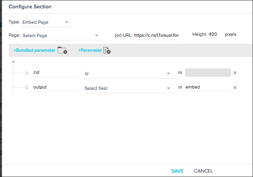Delete the output parameter row
Viewport: 253px width, 177px height.
point(235,87)
